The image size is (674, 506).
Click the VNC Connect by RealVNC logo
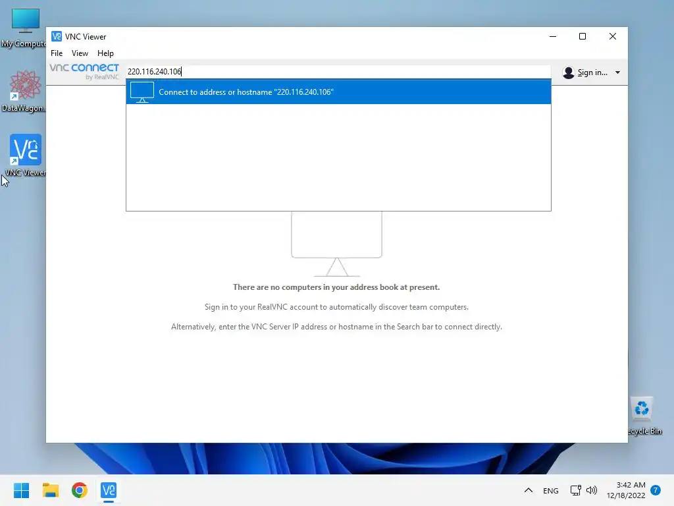(x=84, y=71)
